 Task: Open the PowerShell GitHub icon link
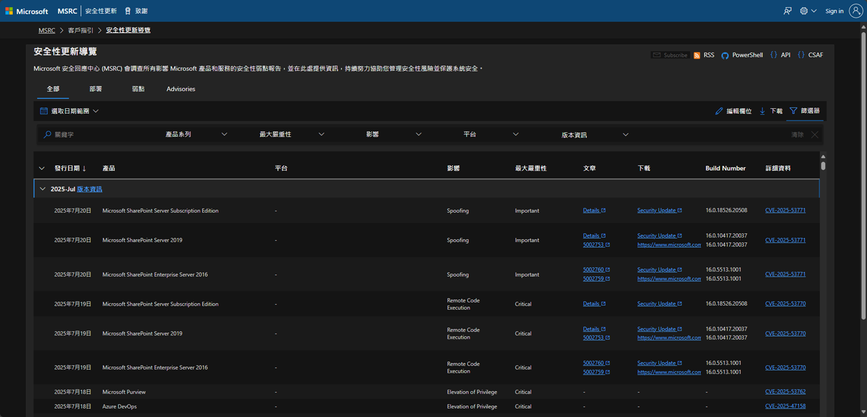click(725, 55)
